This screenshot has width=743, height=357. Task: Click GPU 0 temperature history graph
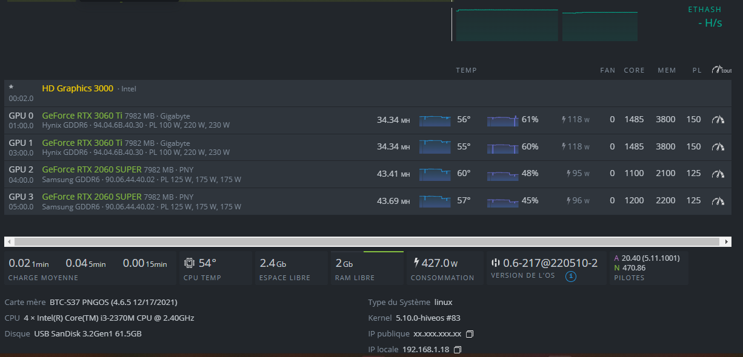click(x=435, y=120)
